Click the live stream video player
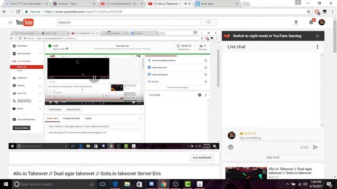Image resolution: width=337 pixels, height=189 pixels. click(114, 90)
